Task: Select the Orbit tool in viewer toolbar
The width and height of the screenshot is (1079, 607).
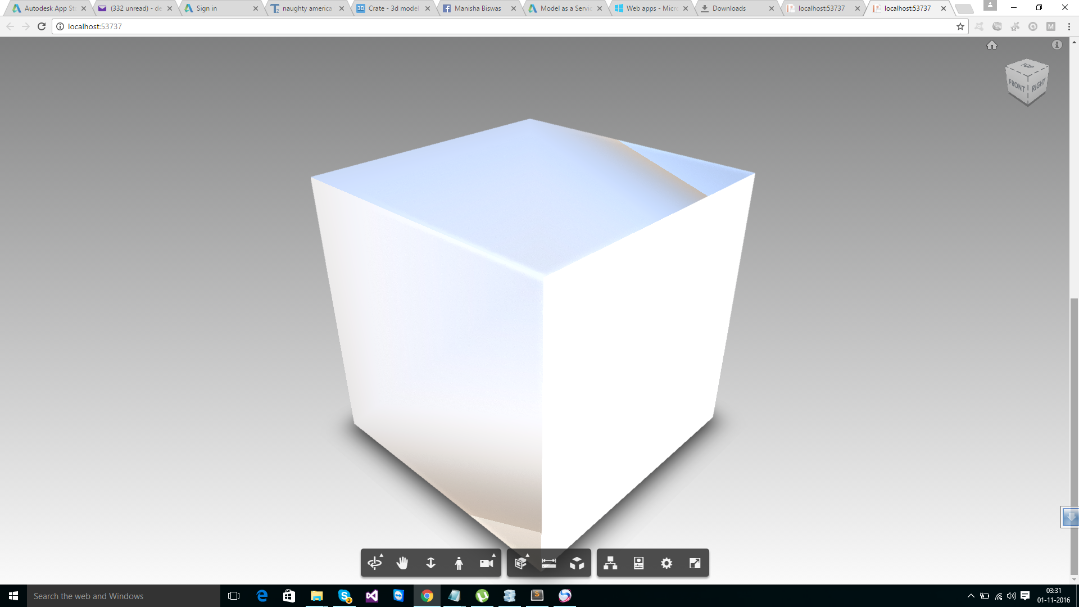Action: (375, 563)
